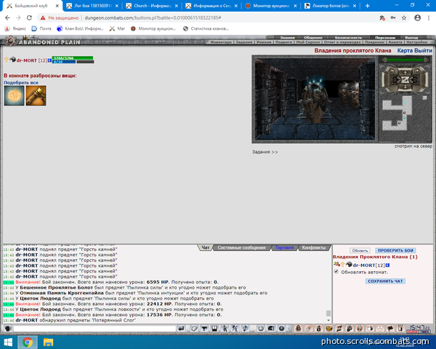Pick up the glowing dust item on the floor
Image resolution: width=436 pixels, height=349 pixels.
15,96
